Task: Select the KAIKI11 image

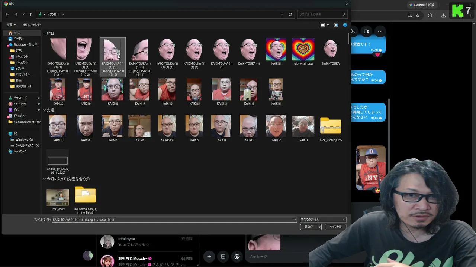Action: 276,92
